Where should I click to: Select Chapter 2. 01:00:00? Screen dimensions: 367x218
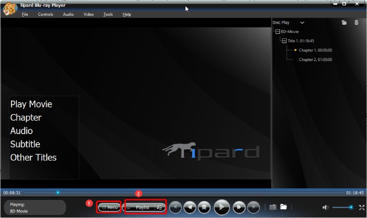tap(315, 60)
